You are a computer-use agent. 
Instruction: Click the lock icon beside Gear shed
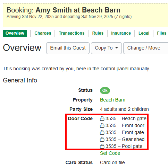pos(102,139)
